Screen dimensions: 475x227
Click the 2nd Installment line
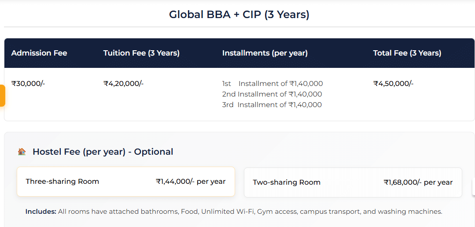[x=272, y=94]
